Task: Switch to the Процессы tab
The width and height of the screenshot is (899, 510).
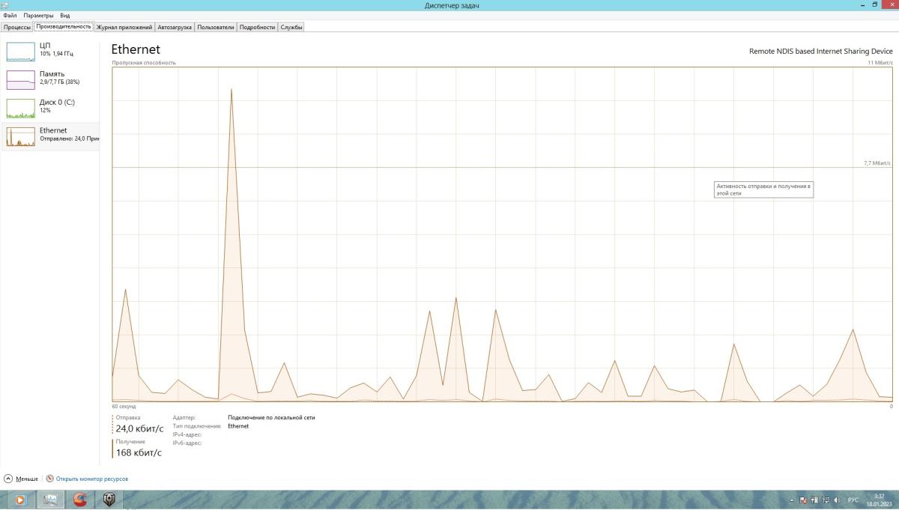Action: 17,27
